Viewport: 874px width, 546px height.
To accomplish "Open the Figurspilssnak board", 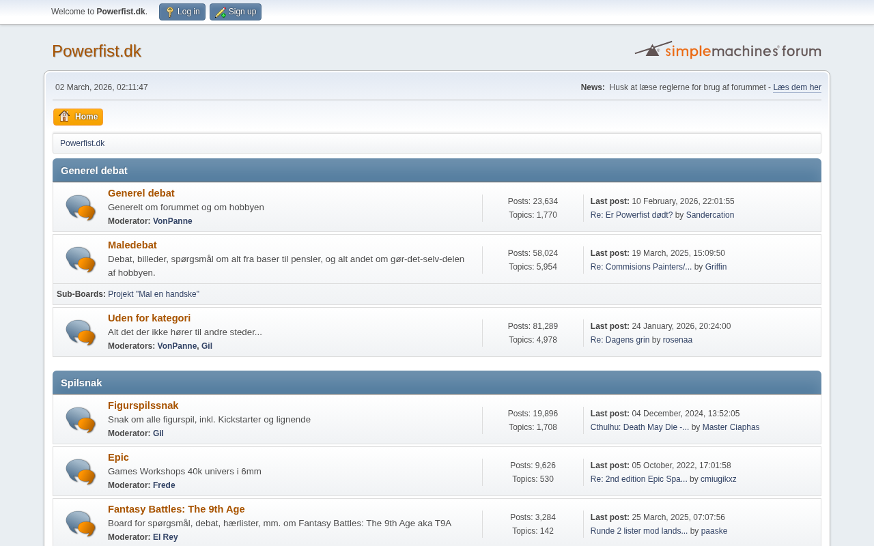I will tap(143, 405).
